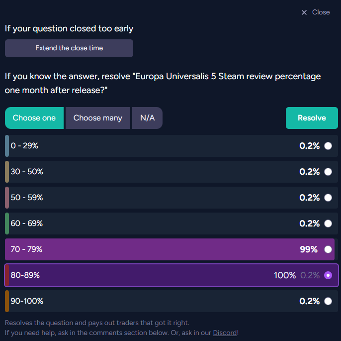The height and width of the screenshot is (341, 341).
Task: Click the X icon beside Close
Action: coord(304,12)
